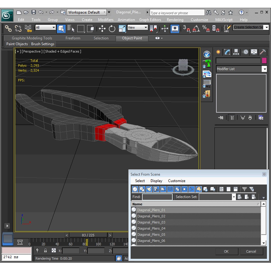Screen dimensions: 271x271
Task: Toggle Show End Result in modifier stack
Action: (x=232, y=118)
